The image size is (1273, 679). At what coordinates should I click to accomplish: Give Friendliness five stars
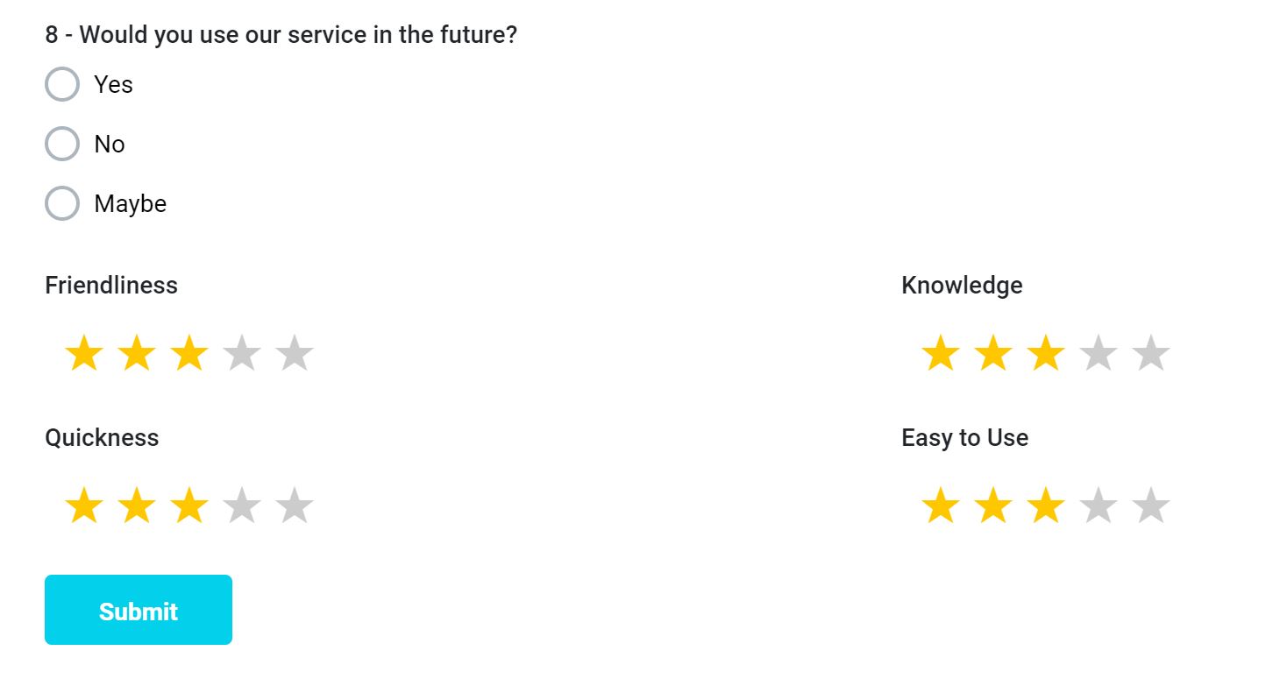click(x=295, y=354)
